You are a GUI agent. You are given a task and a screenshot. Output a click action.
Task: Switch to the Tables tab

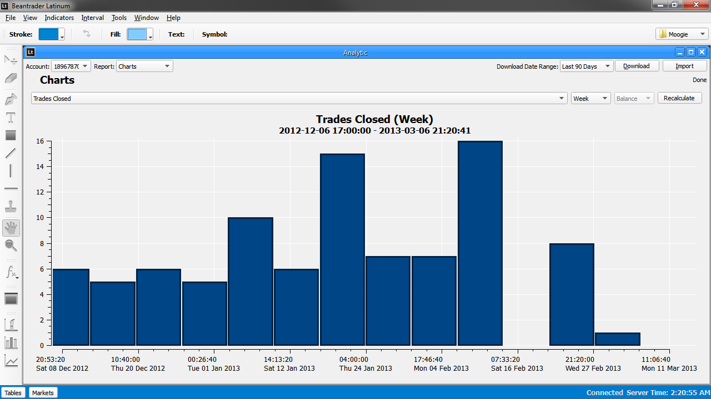pyautogui.click(x=13, y=392)
